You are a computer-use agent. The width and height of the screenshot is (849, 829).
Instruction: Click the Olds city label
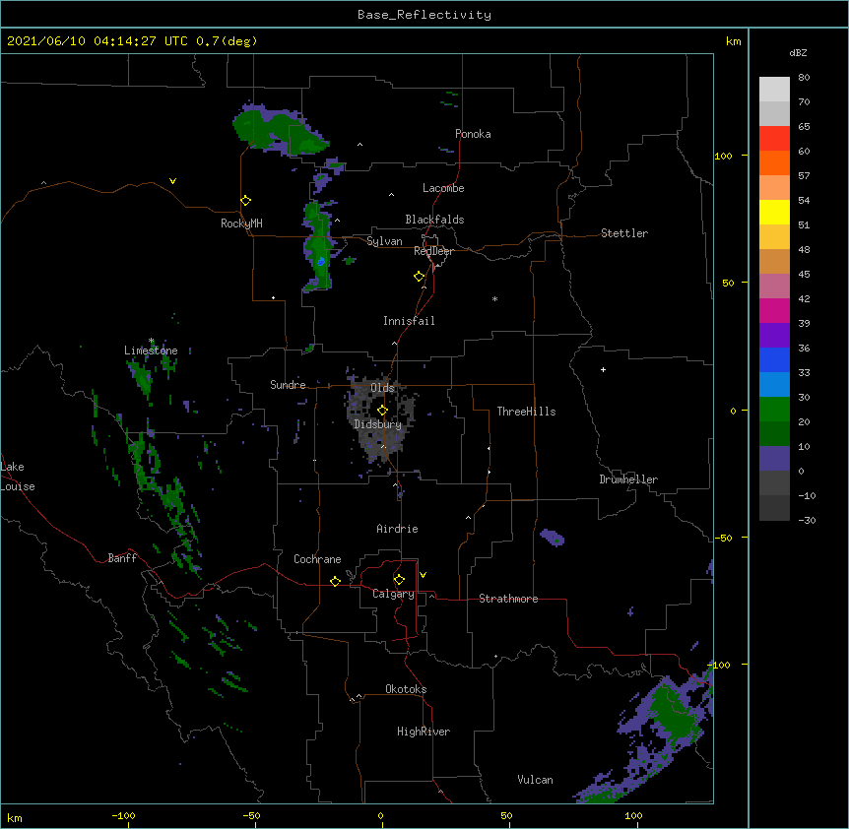[x=382, y=388]
